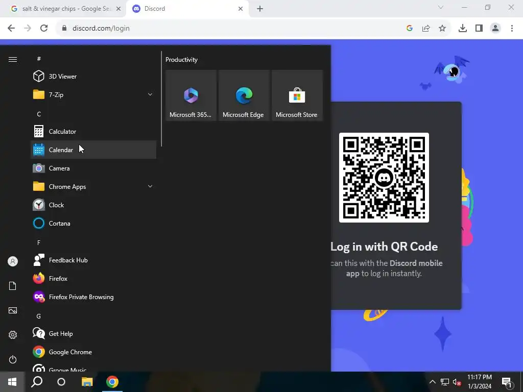523x392 pixels.
Task: Open the notification action center
Action: point(507,382)
